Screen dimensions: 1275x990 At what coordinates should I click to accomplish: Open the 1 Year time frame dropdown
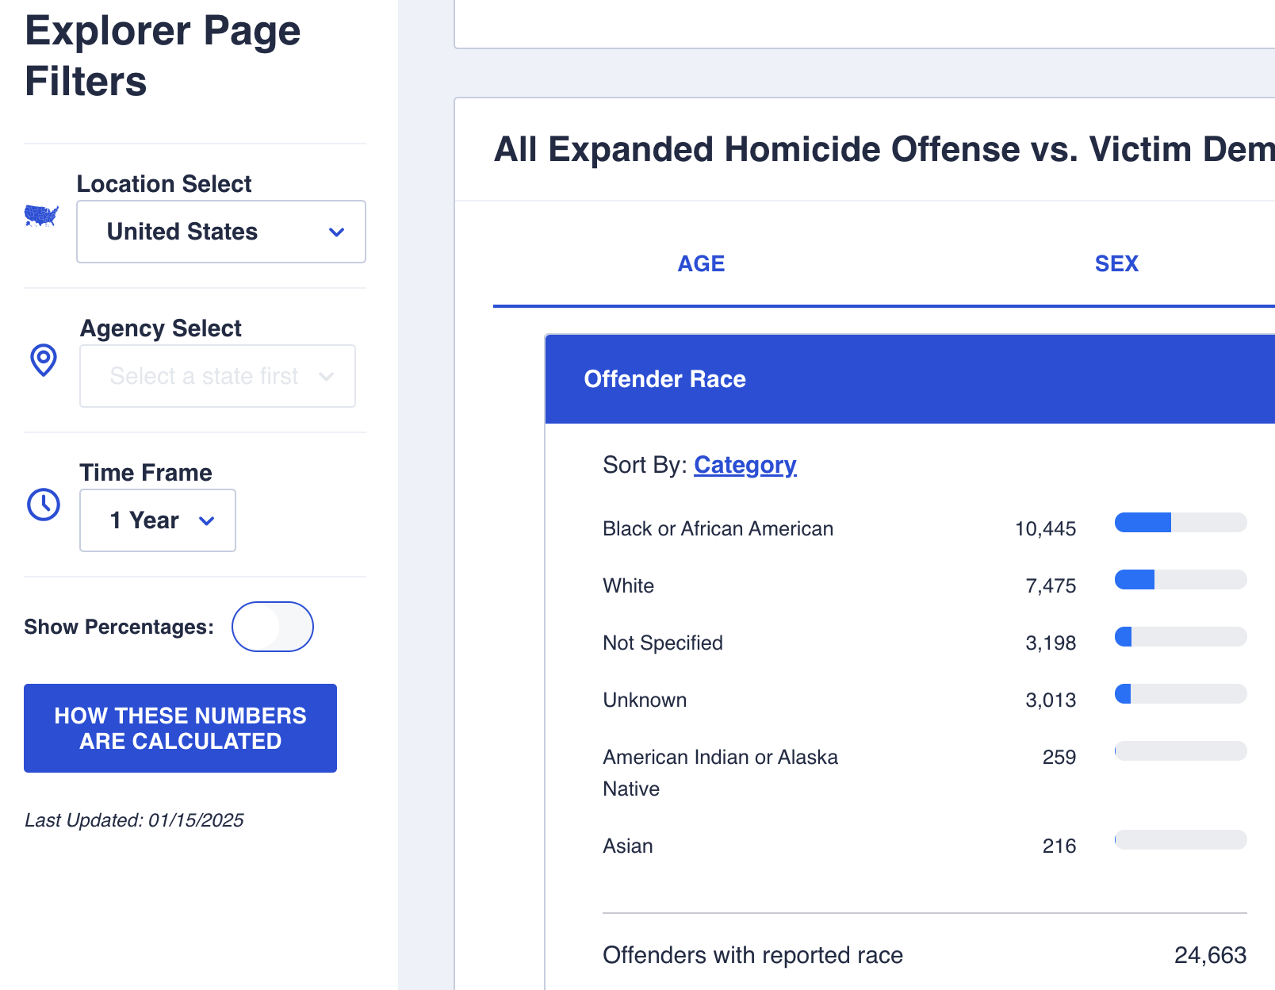click(x=158, y=520)
